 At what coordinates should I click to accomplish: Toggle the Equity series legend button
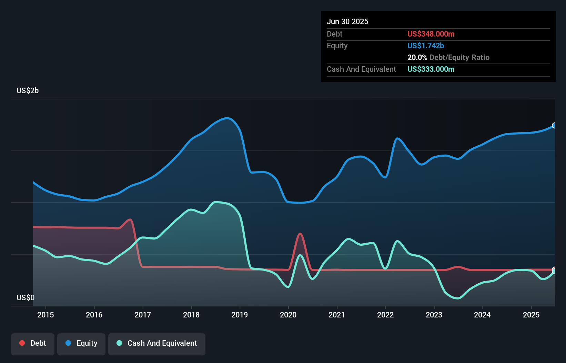point(81,344)
